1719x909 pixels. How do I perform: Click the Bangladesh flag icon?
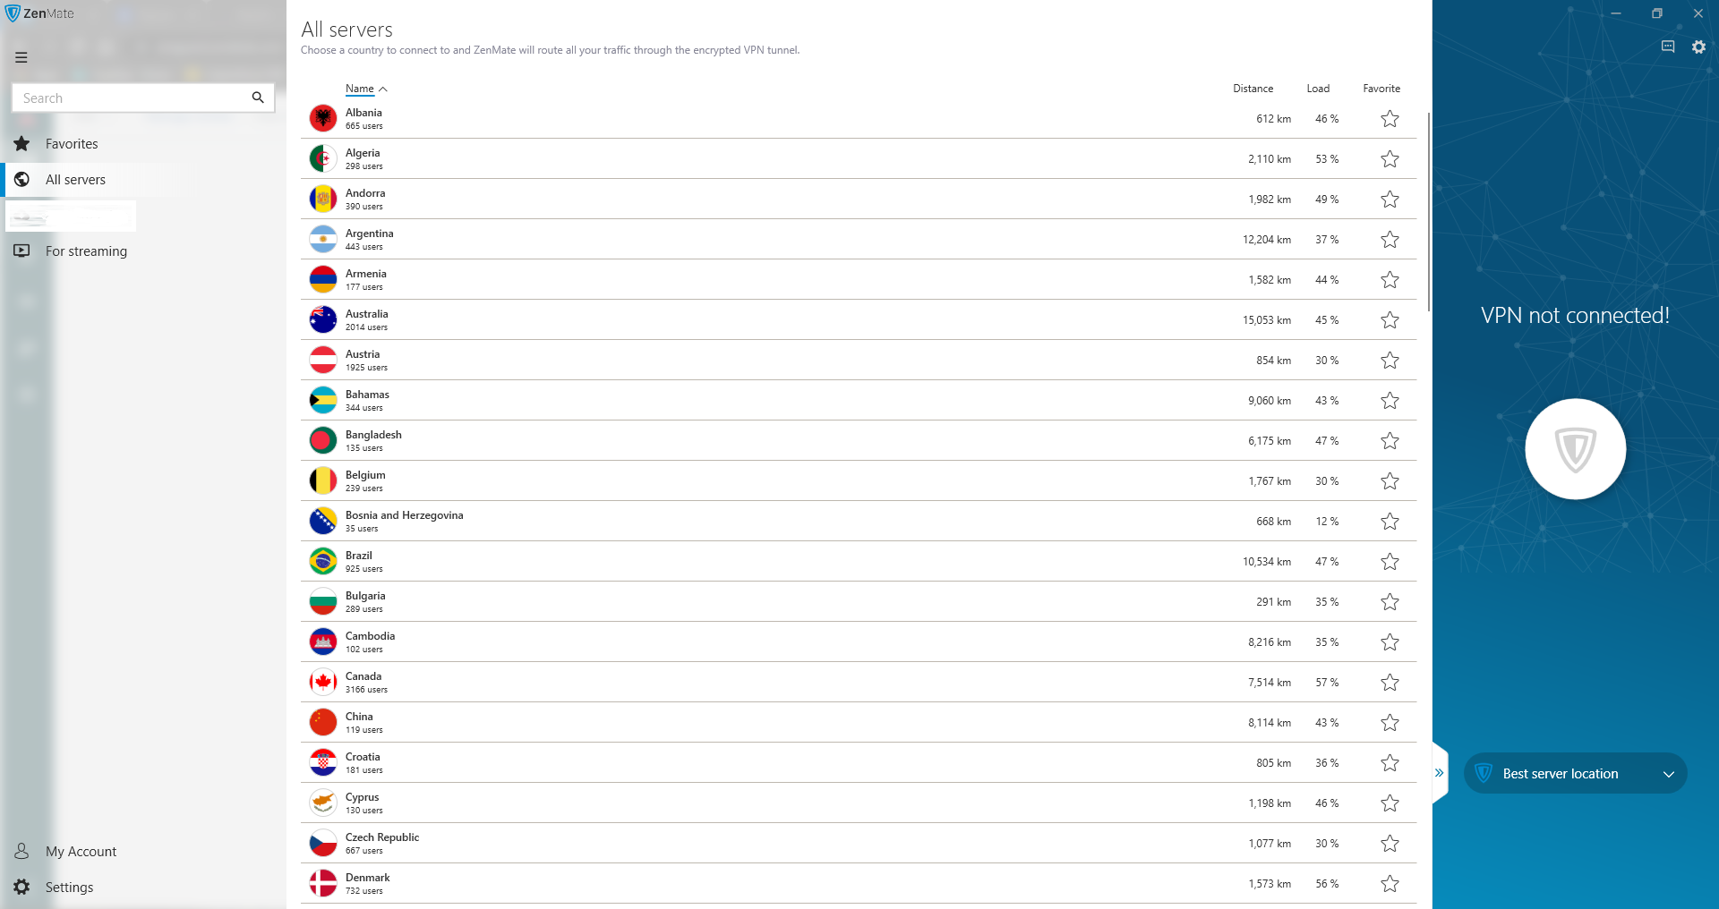323,440
